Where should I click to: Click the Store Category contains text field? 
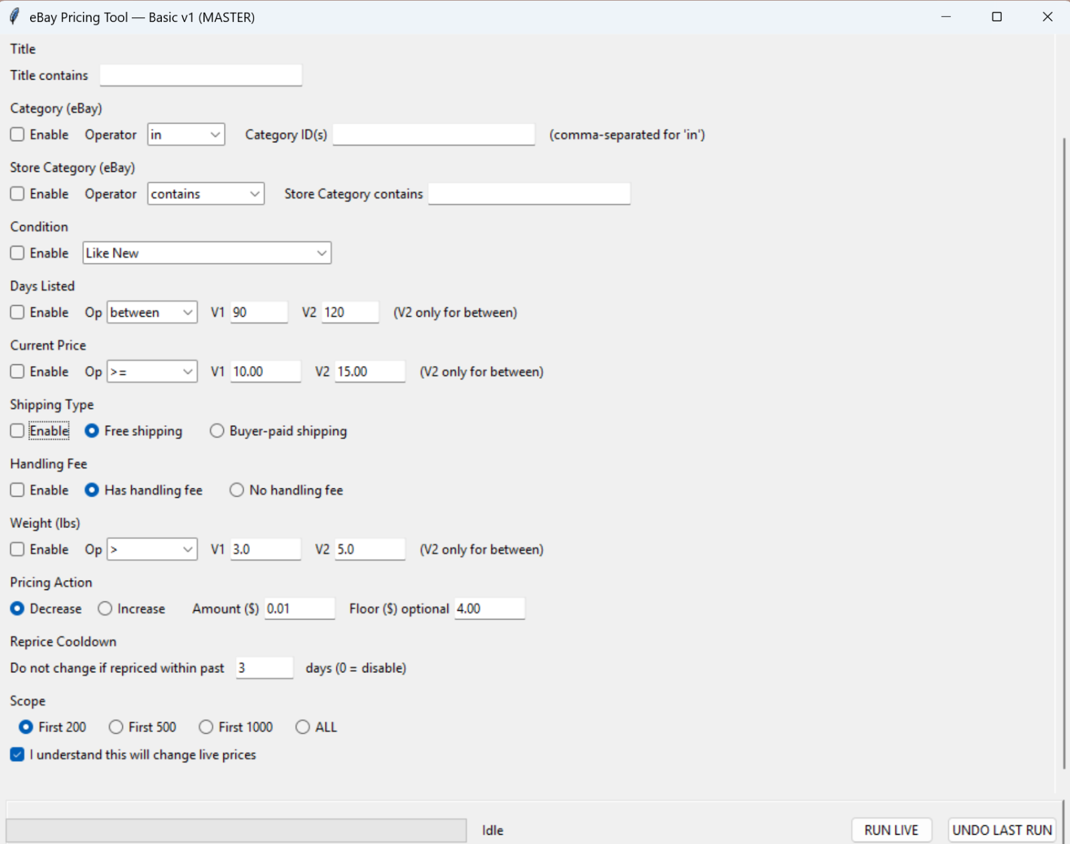click(x=529, y=194)
